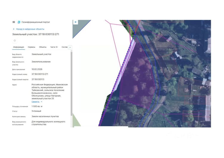Screen dimensions: 224x158
Task: Click the info panel vertical scrollbar
Action: tap(71, 84)
